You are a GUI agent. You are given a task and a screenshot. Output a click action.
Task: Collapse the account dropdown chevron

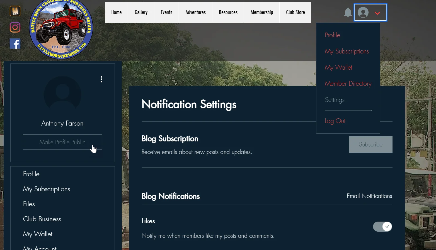377,13
